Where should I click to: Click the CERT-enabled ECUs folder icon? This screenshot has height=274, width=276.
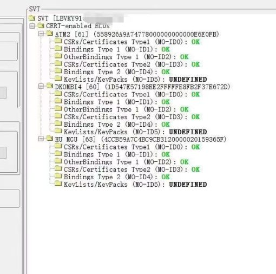[x=41, y=25]
